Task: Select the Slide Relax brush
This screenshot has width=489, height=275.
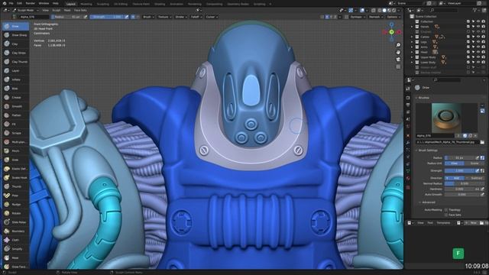Action: click(15, 222)
